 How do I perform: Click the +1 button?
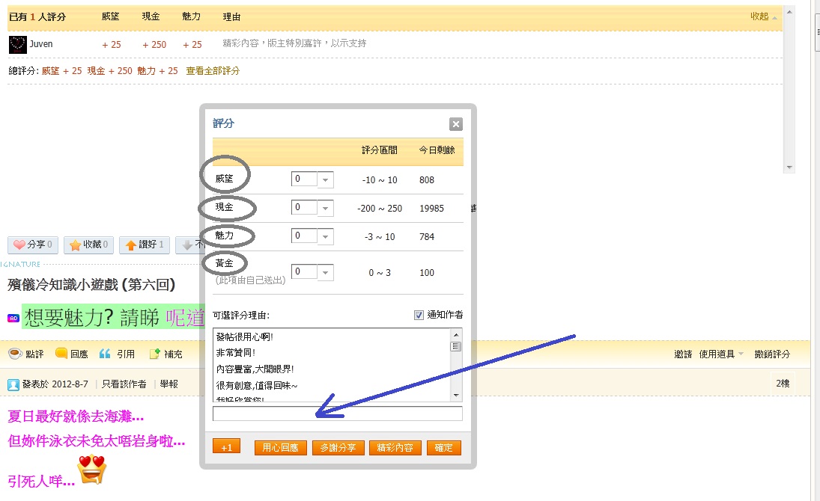point(226,446)
